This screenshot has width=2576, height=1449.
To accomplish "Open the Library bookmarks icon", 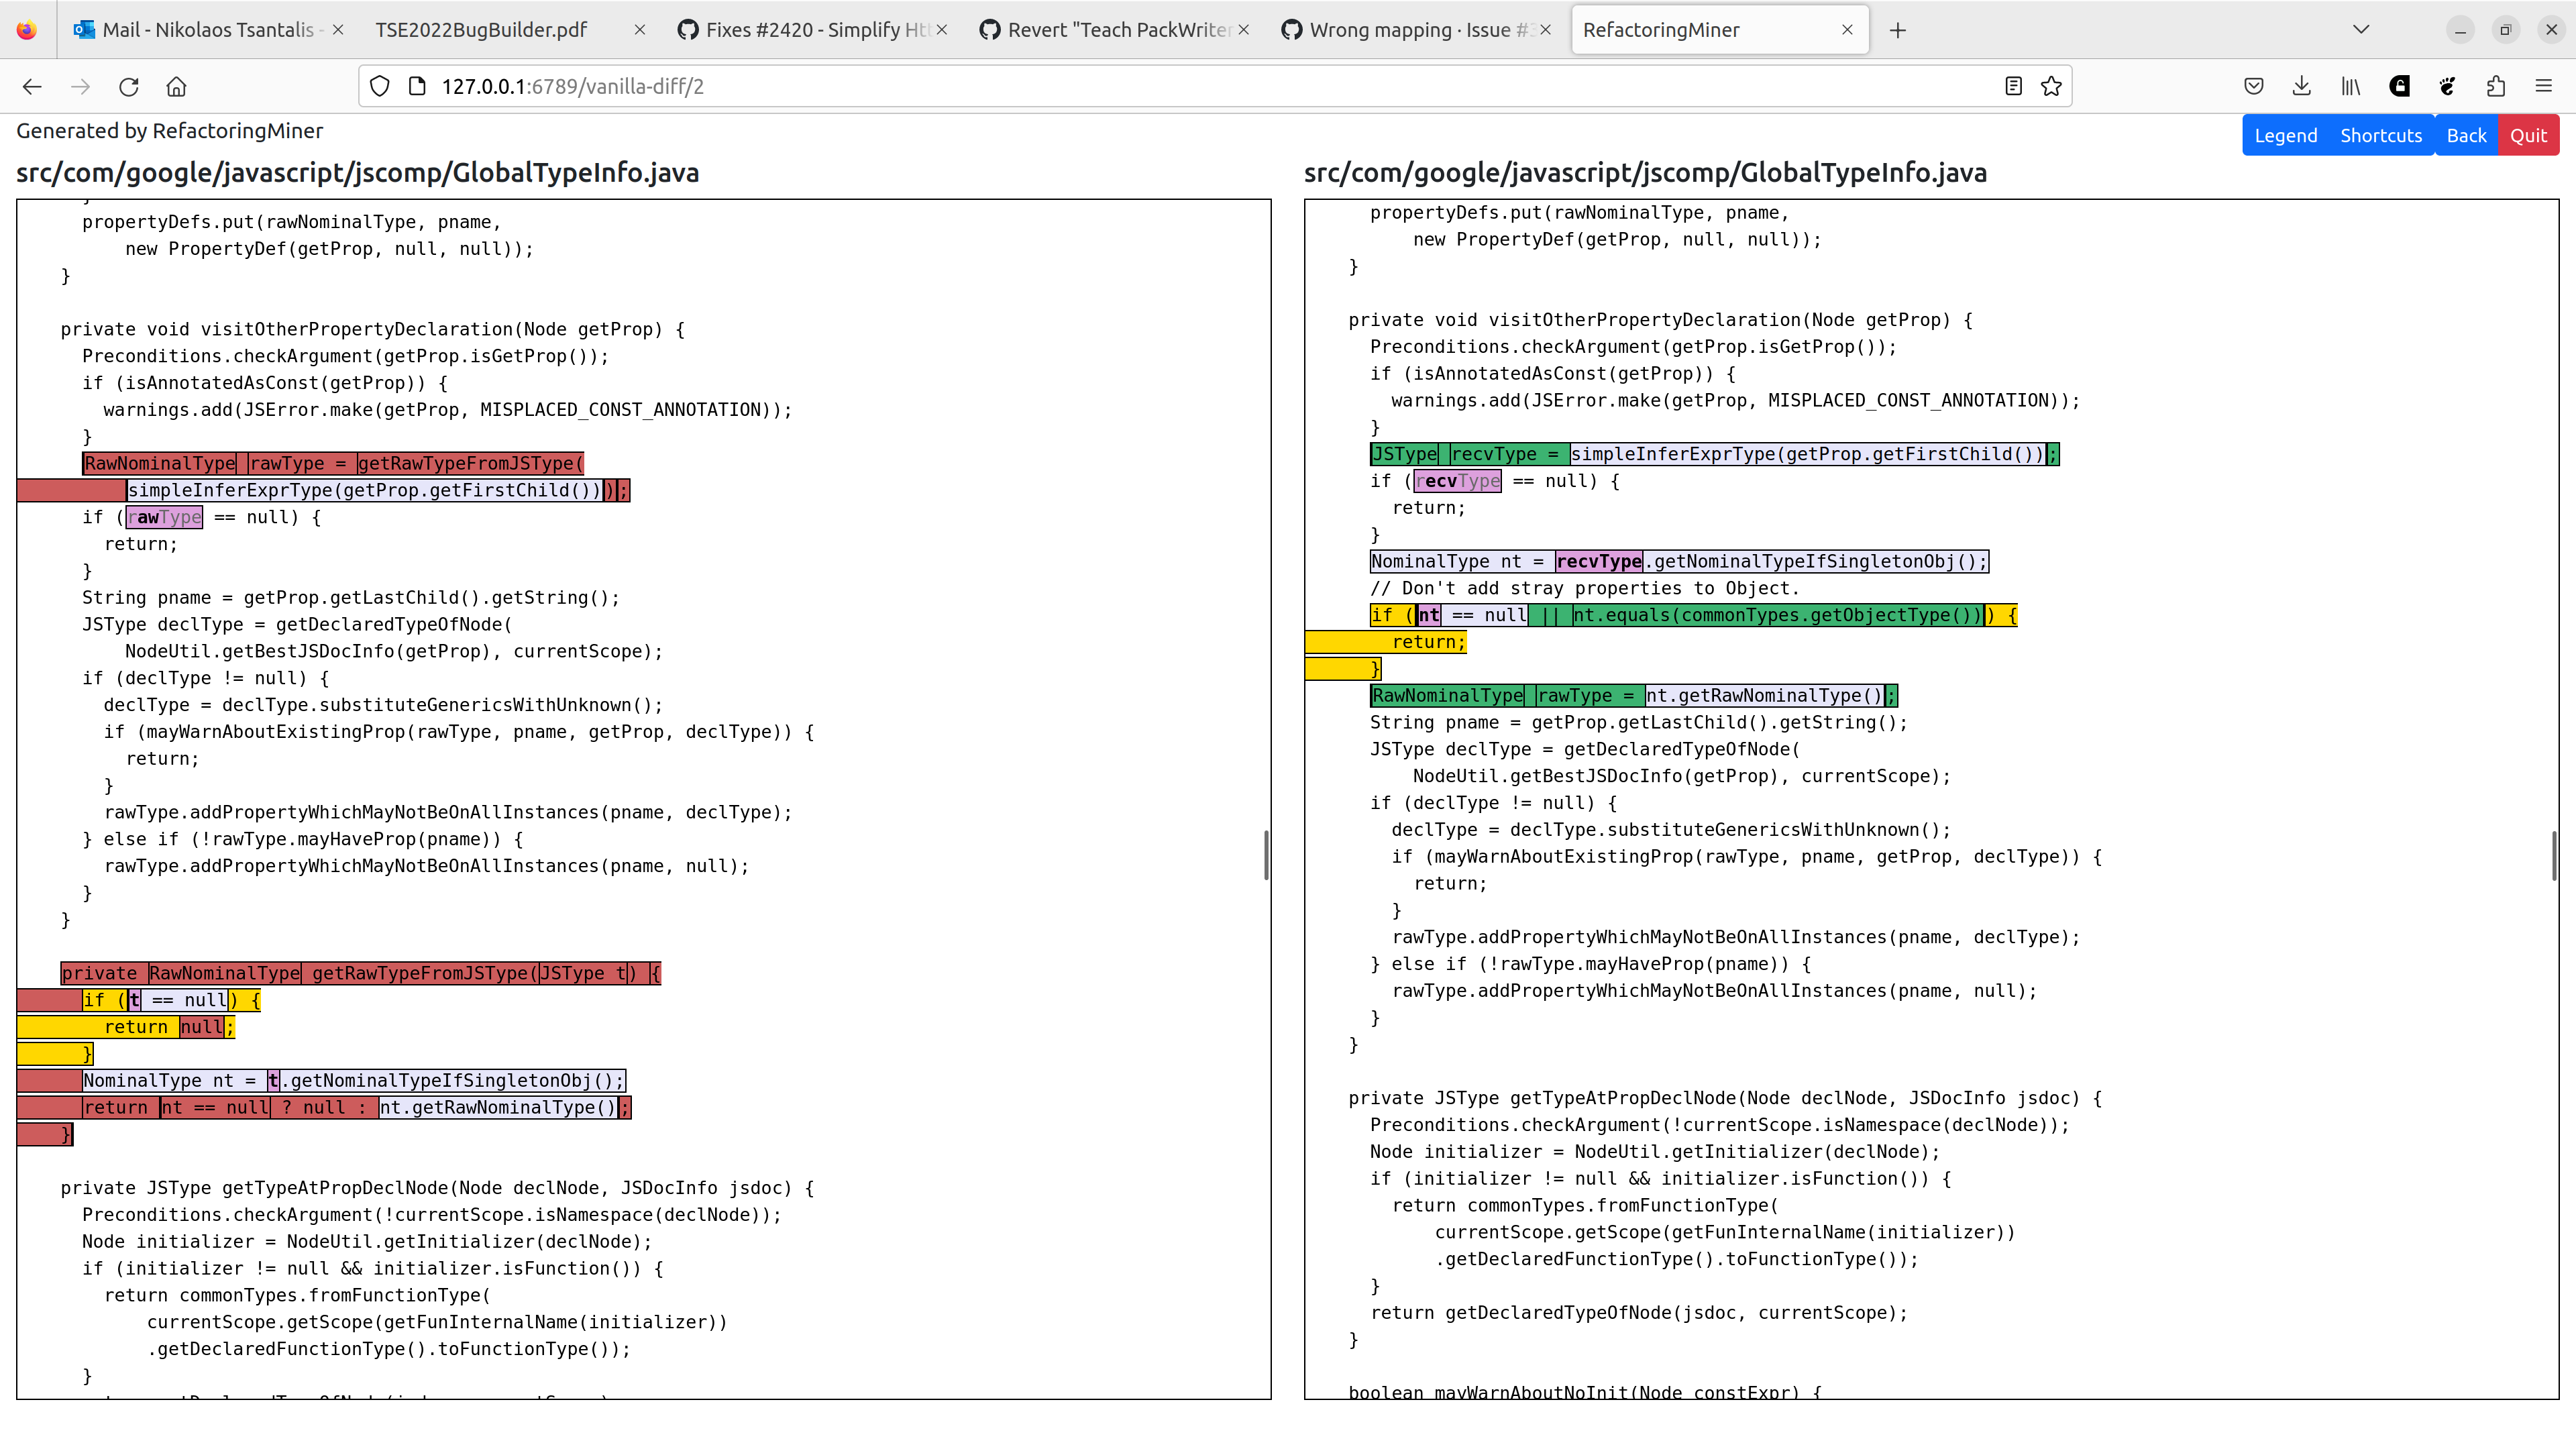I will [2350, 87].
